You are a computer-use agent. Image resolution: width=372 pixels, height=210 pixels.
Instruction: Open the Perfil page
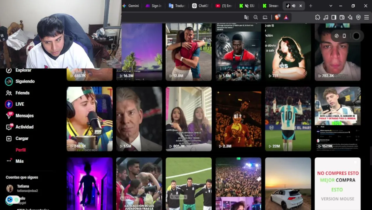click(x=20, y=150)
